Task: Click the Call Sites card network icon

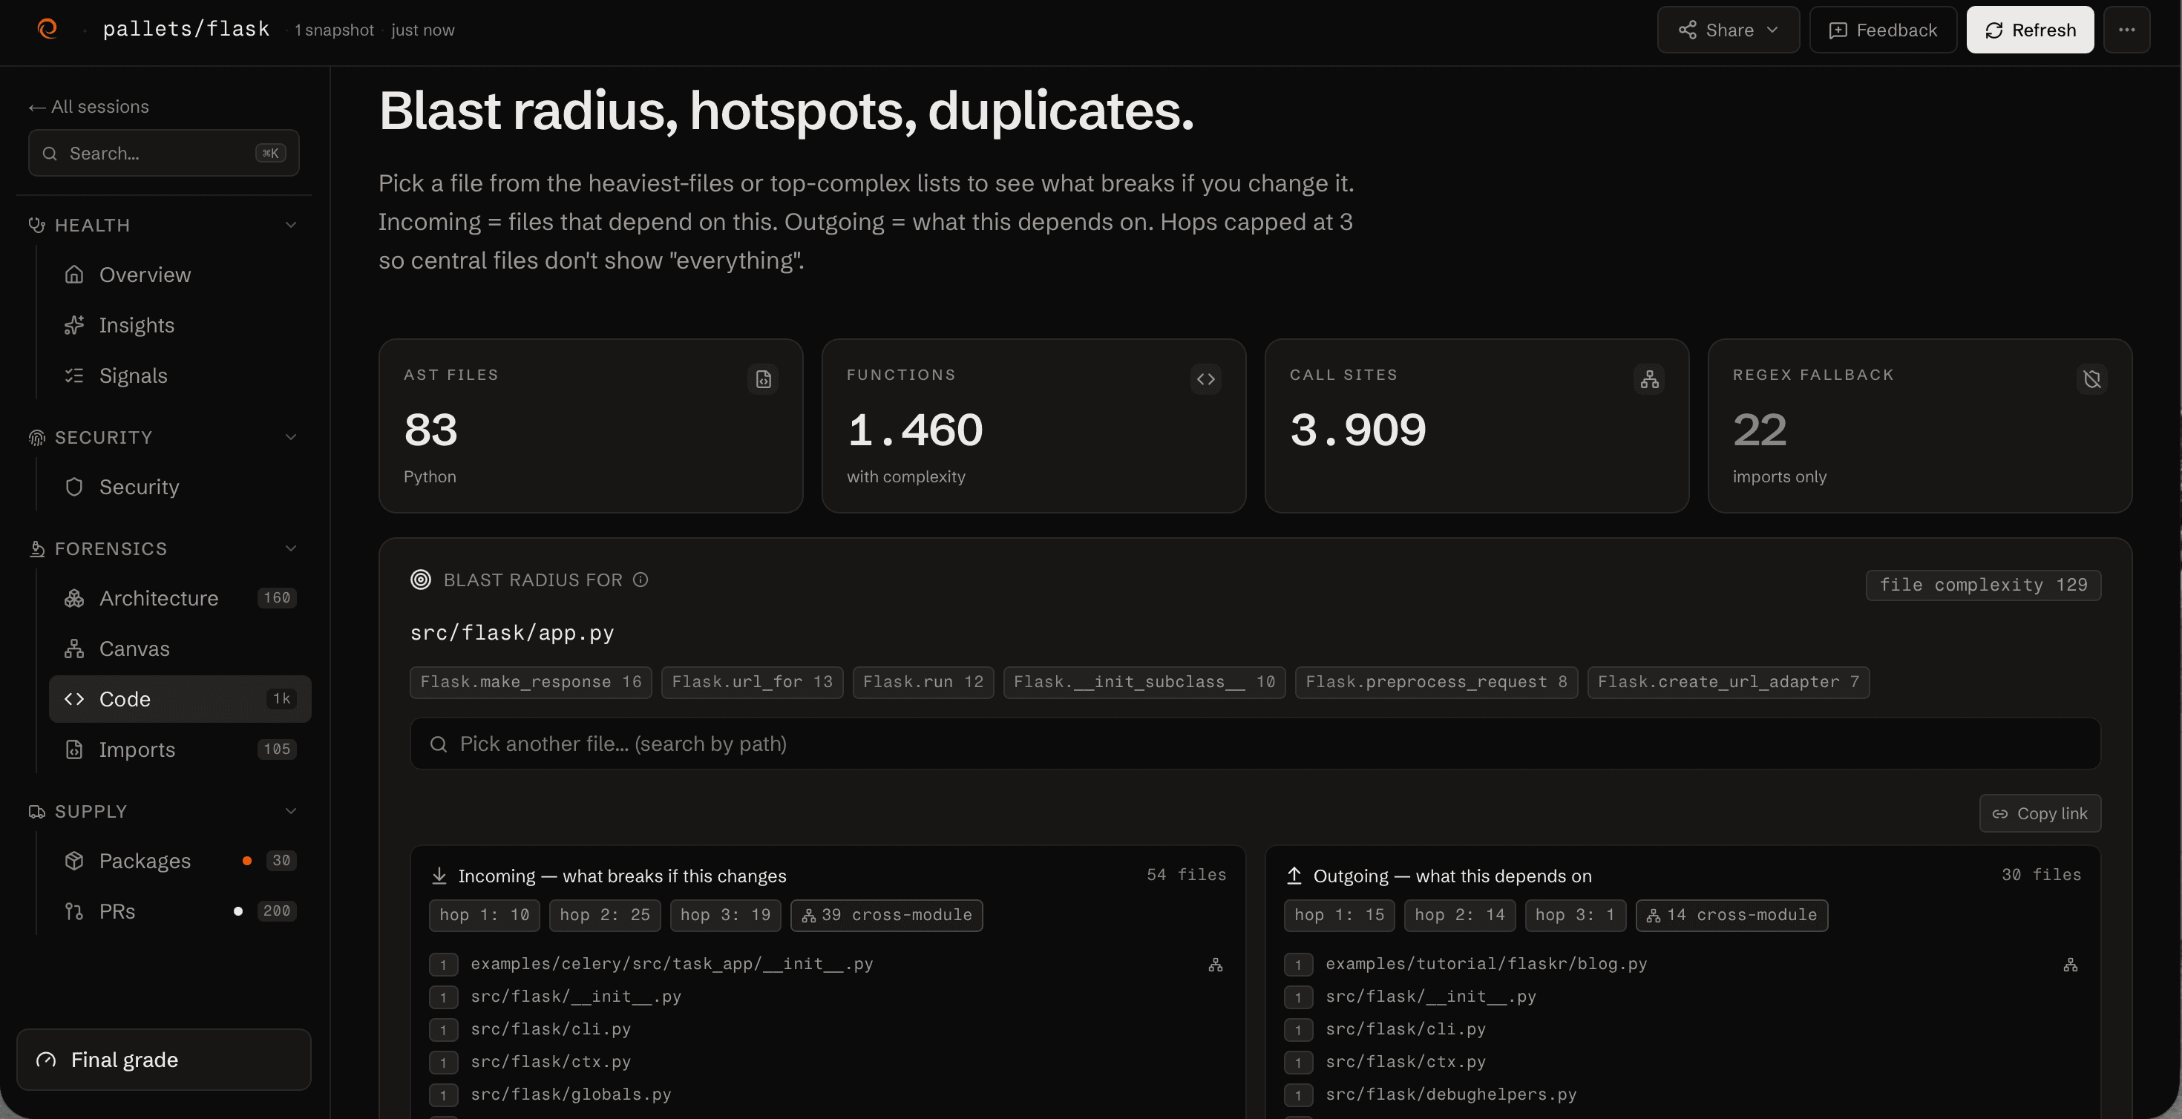Action: pyautogui.click(x=1649, y=378)
